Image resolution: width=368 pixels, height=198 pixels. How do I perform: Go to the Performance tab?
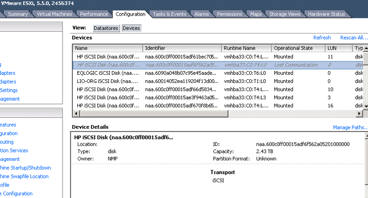pos(94,14)
